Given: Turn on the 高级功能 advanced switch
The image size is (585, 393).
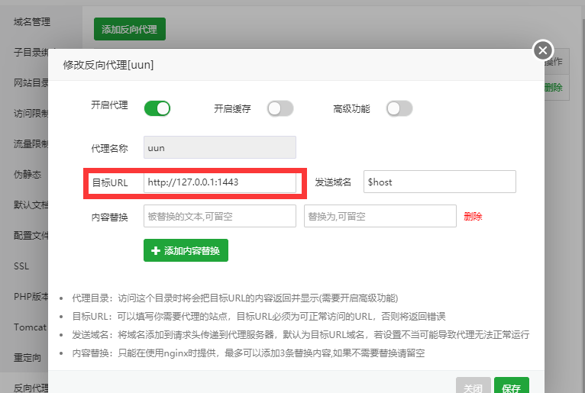Looking at the screenshot, I should (x=399, y=108).
